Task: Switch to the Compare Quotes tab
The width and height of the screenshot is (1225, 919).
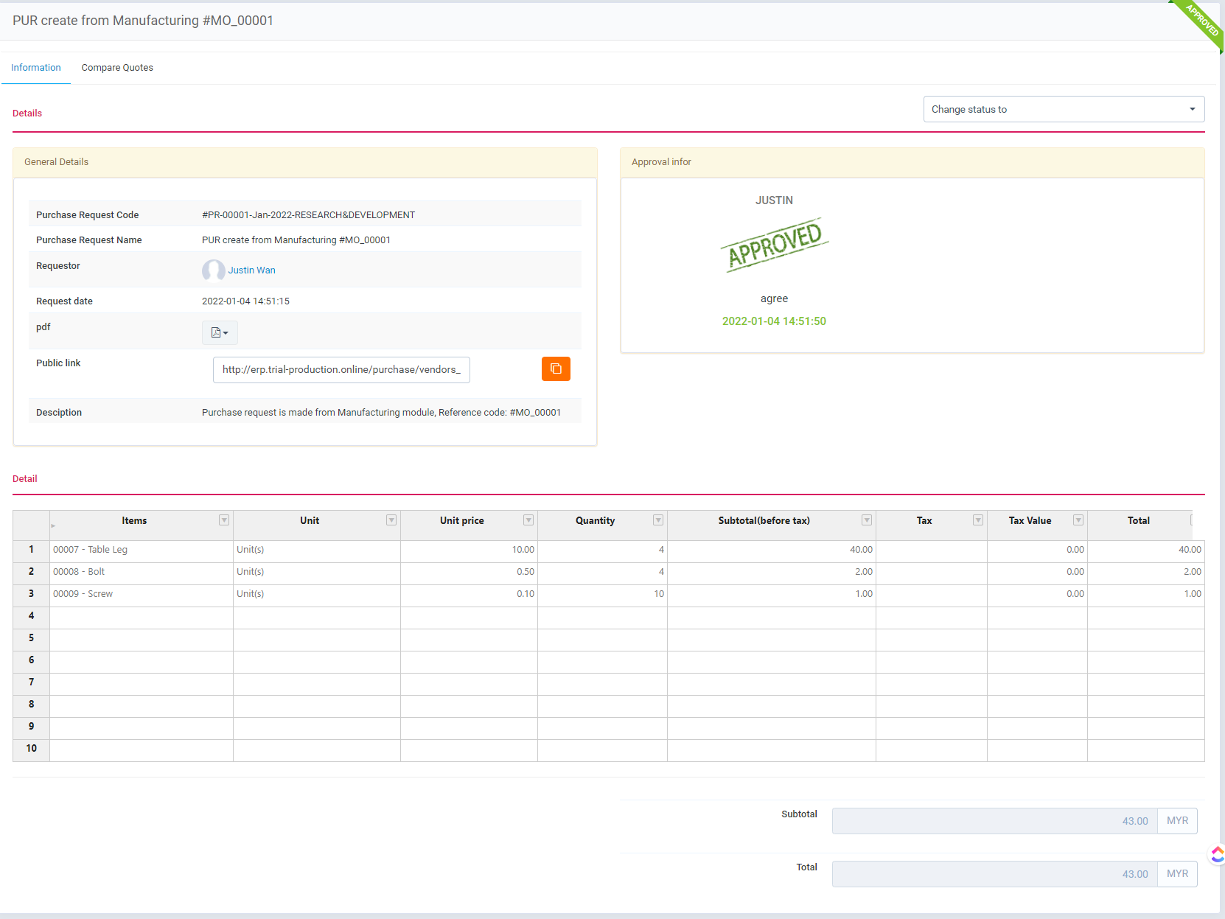Action: (x=116, y=67)
